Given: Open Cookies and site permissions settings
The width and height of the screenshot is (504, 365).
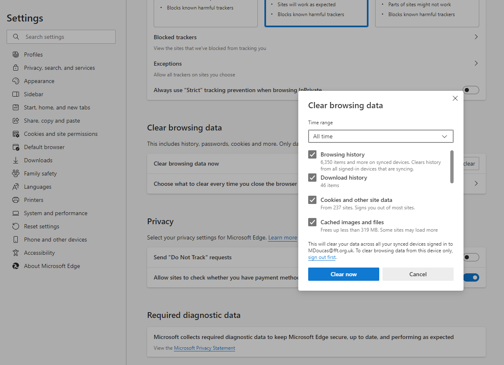Looking at the screenshot, I should (x=61, y=134).
